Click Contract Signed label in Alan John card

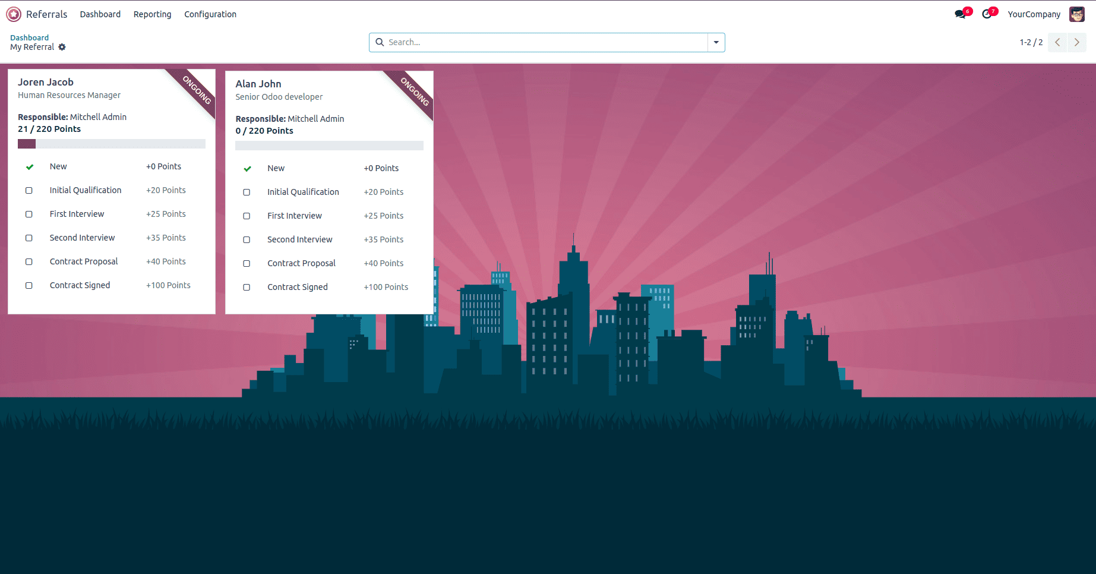pos(298,287)
